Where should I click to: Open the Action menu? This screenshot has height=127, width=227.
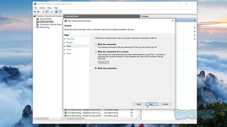42,8
